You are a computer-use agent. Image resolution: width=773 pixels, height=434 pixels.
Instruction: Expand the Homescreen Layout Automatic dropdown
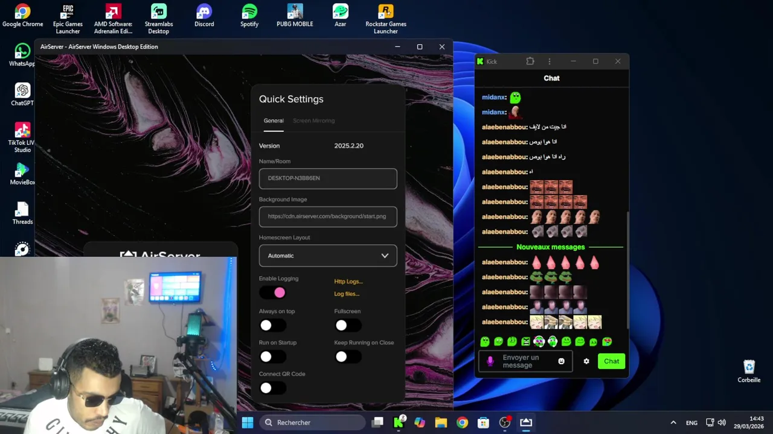(328, 256)
